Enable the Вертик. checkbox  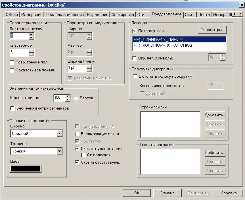click(x=76, y=98)
